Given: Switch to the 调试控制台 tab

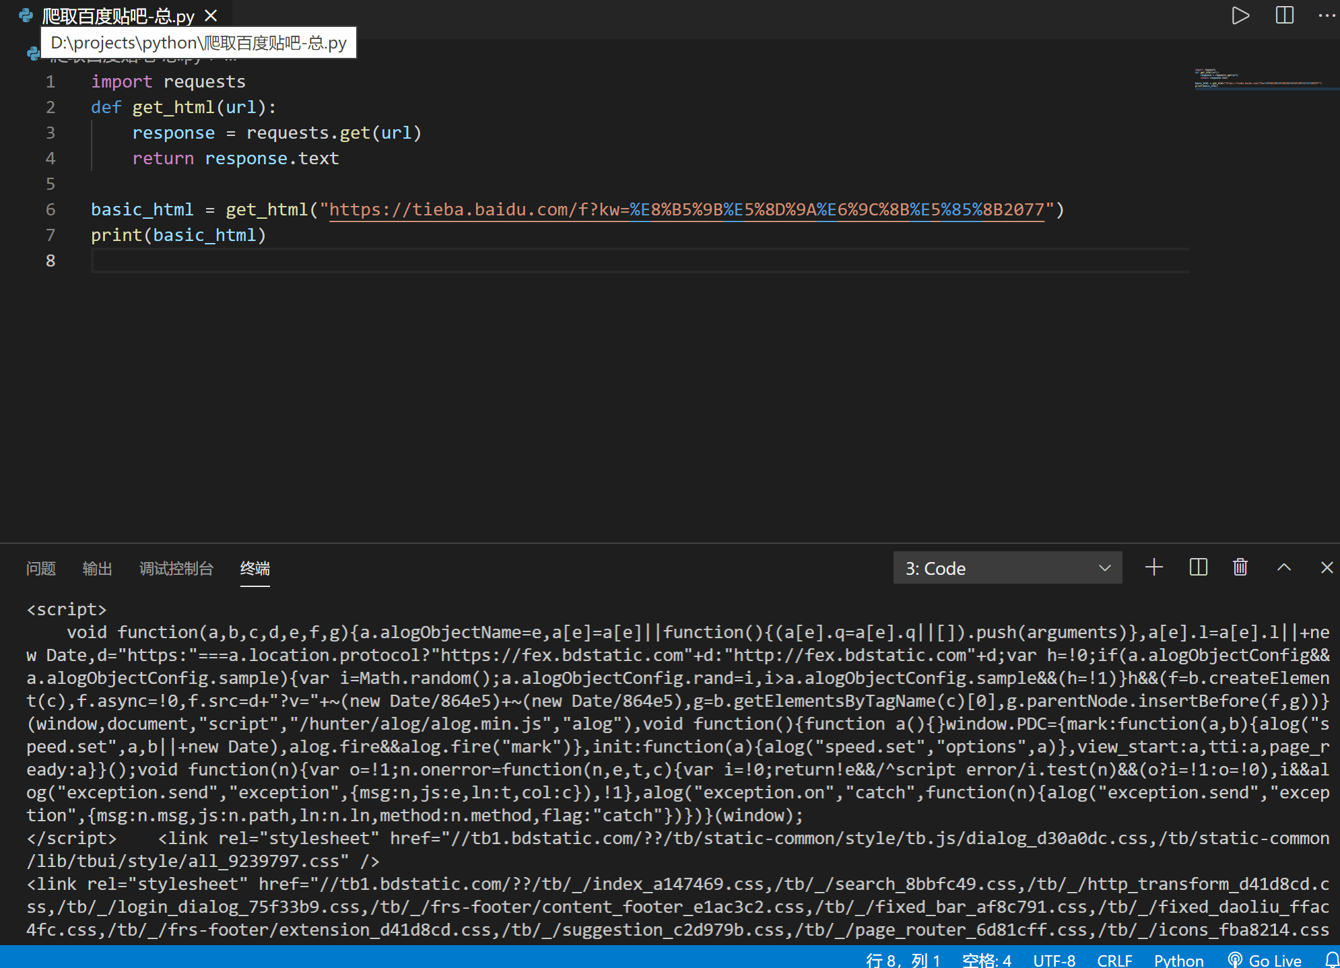Looking at the screenshot, I should coord(176,569).
